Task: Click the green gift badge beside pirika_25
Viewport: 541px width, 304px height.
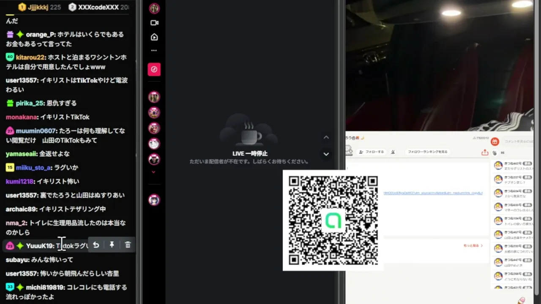Action: coord(10,103)
